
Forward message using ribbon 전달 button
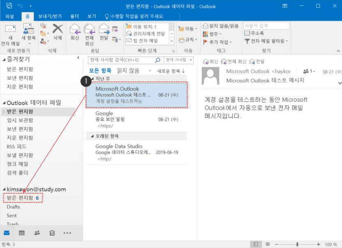(104, 32)
